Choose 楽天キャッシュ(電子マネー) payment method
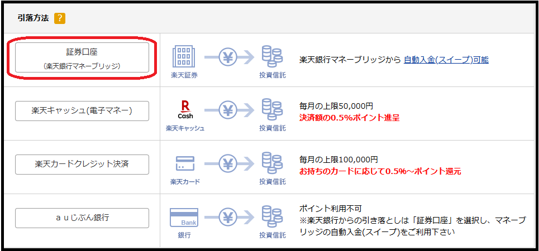This screenshot has width=539, height=251. tap(82, 111)
